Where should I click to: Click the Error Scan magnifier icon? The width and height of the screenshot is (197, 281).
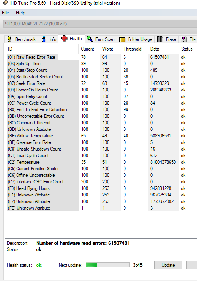(x=90, y=39)
